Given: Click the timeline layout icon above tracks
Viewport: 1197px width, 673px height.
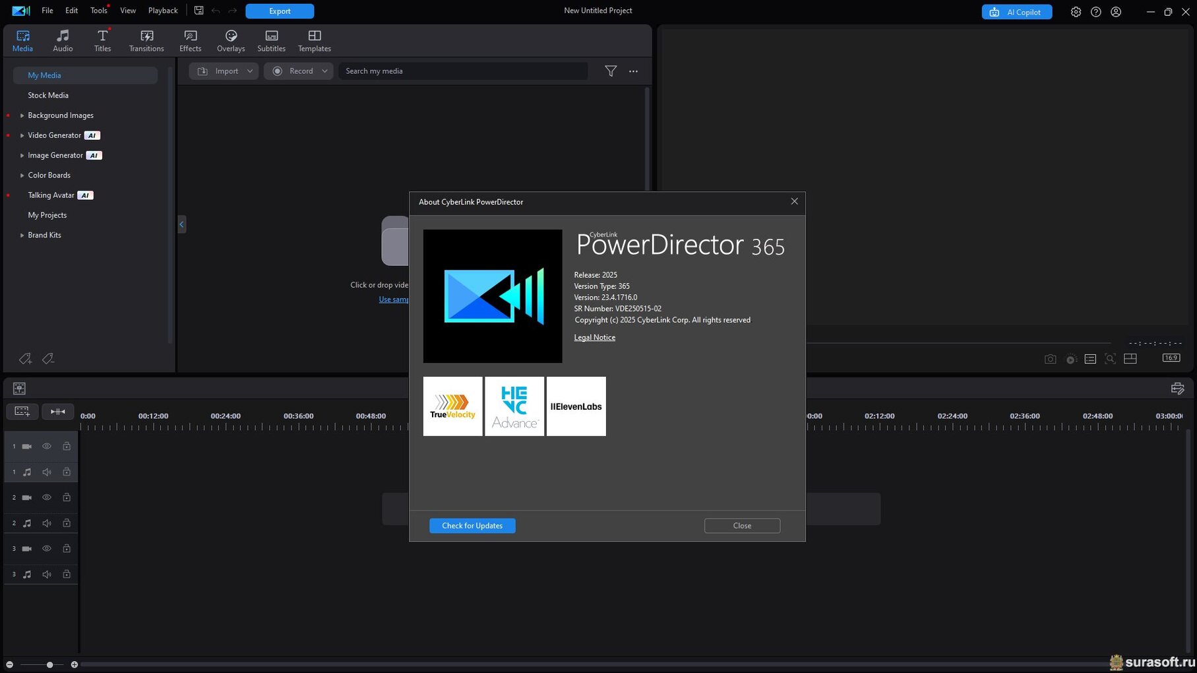Looking at the screenshot, I should (19, 389).
